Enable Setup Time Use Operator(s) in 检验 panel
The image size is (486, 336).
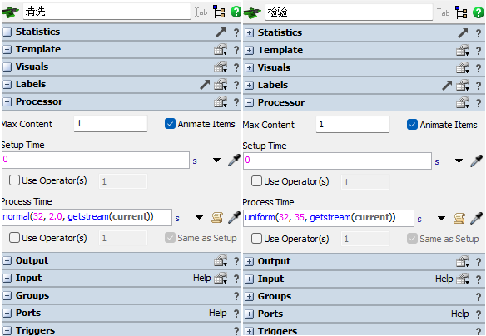click(x=256, y=181)
